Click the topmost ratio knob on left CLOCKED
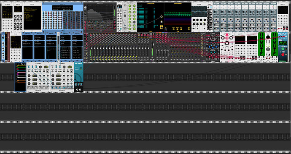Image resolution: width=291 pixels, height=154 pixels. 29,76
